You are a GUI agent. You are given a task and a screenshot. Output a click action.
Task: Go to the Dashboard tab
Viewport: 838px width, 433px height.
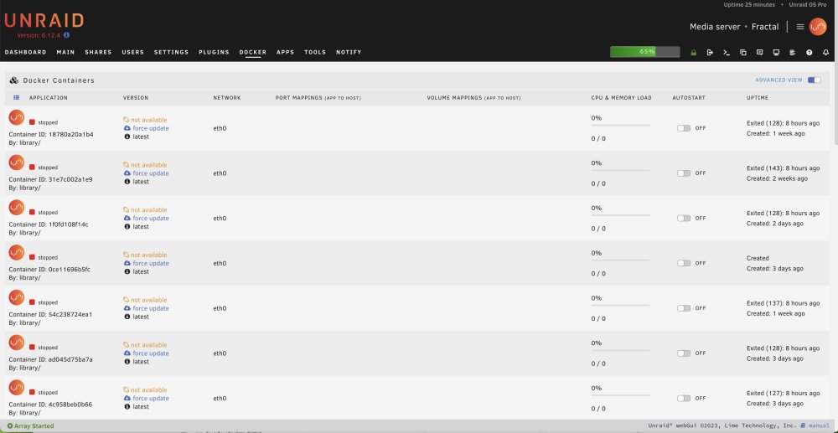coord(26,52)
